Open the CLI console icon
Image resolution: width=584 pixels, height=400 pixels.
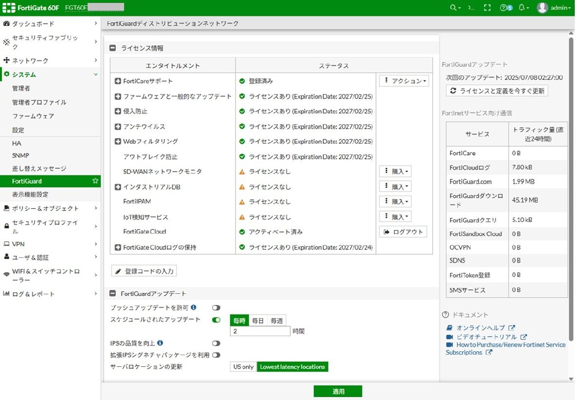(x=471, y=8)
